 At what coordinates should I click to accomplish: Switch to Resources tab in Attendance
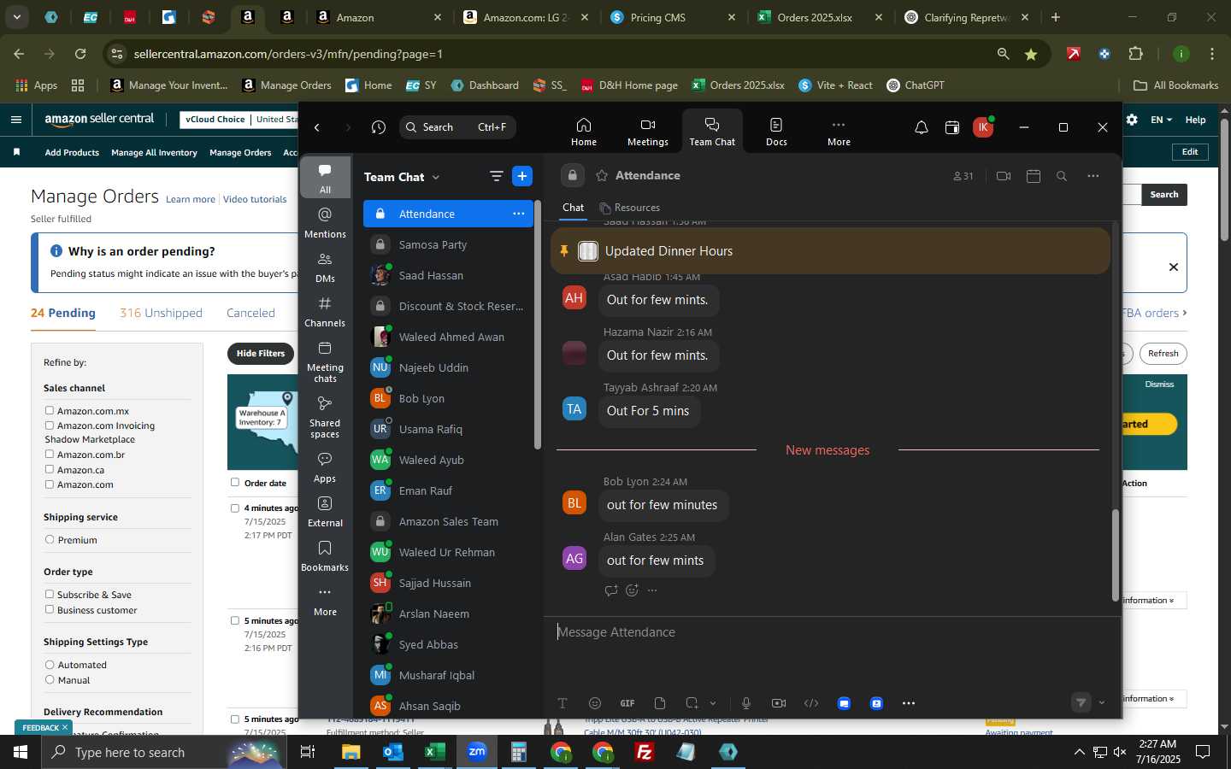[630, 208]
